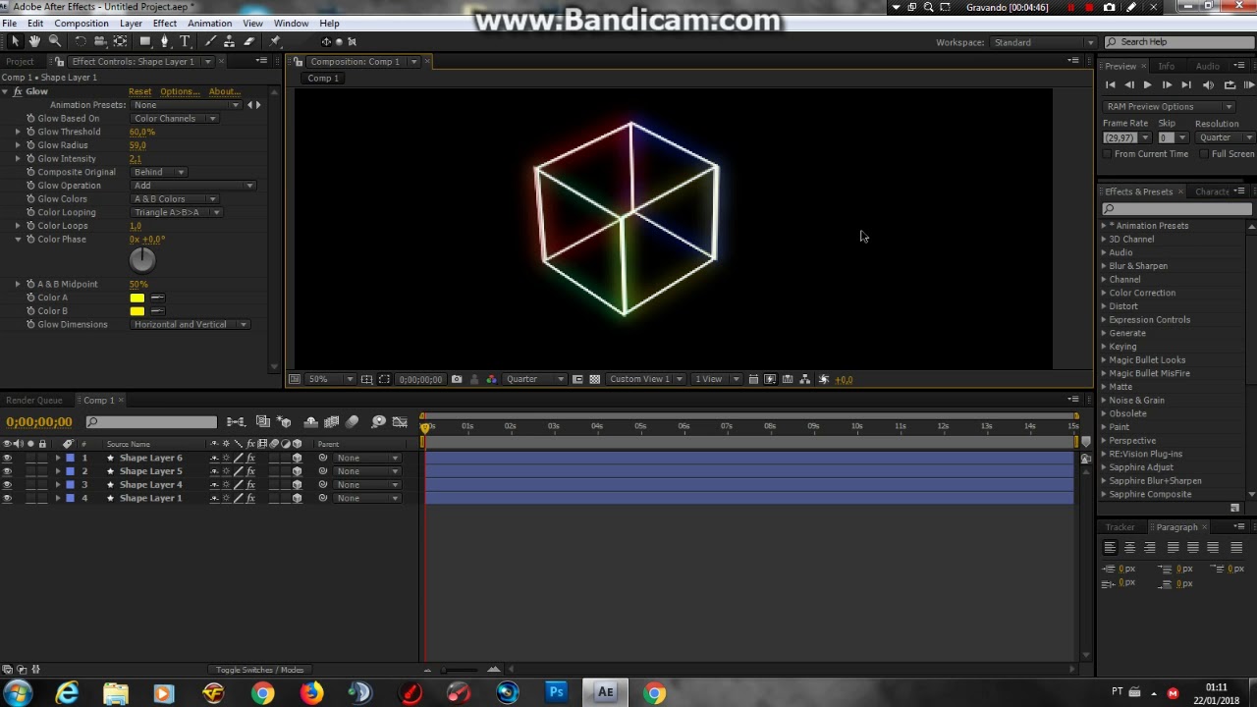This screenshot has width=1257, height=707.
Task: Select the Selection arrow tool
Action: point(15,41)
